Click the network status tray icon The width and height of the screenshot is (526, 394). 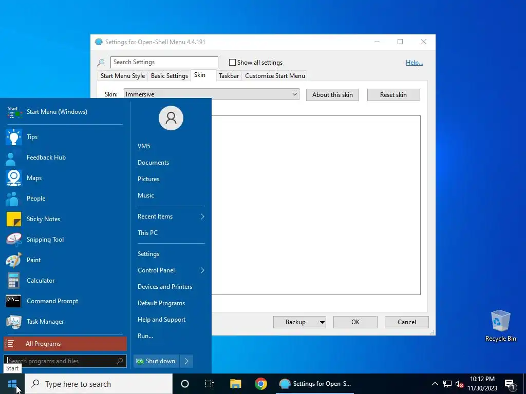tap(447, 384)
